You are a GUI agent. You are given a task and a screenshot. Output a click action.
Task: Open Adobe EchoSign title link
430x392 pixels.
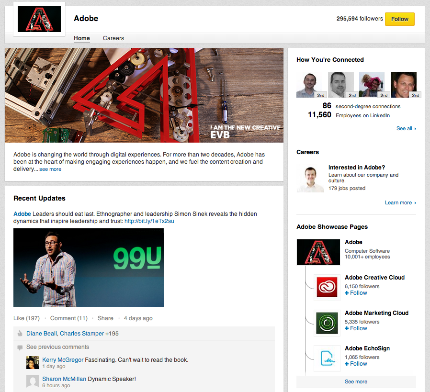click(x=367, y=348)
